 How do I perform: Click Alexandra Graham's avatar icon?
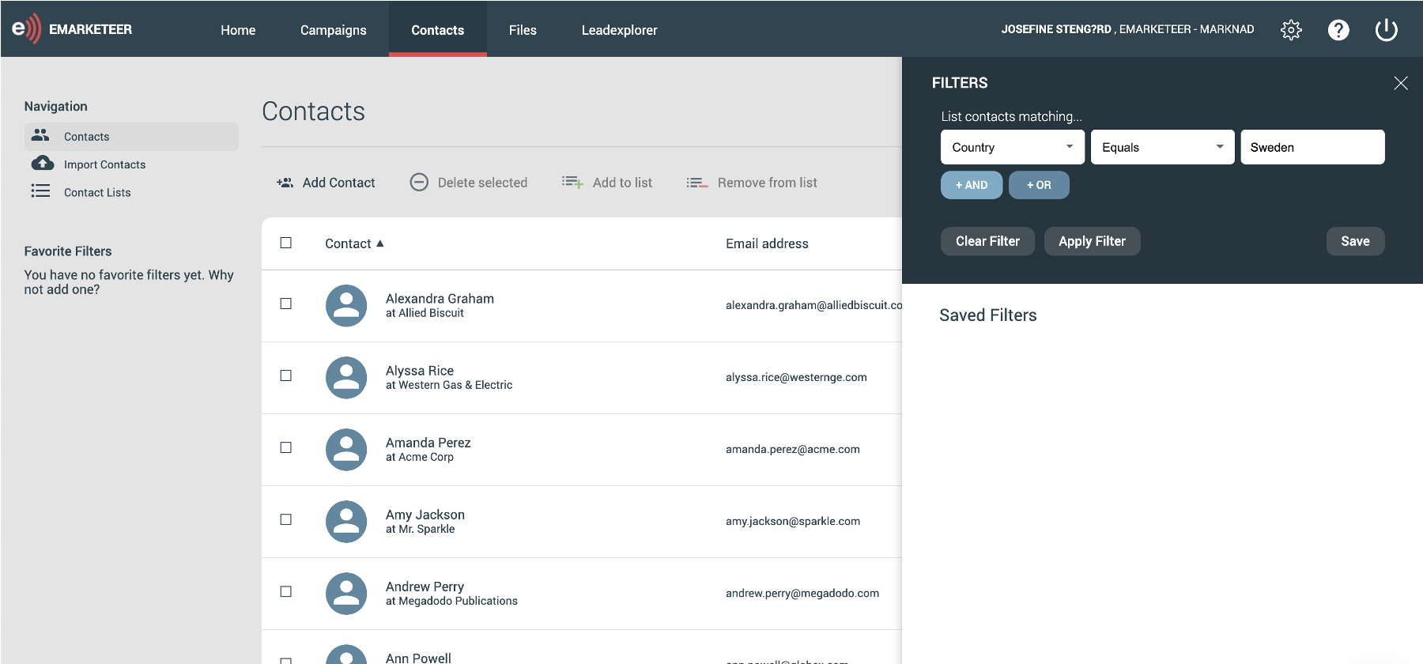click(346, 306)
